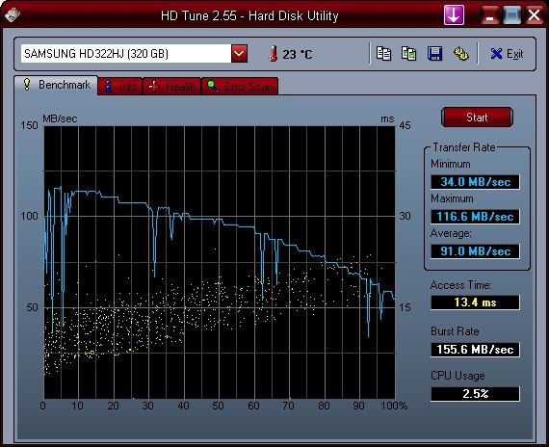Select the 116.6 MB/sec maximum value
This screenshot has height=447, width=549.
tap(475, 217)
